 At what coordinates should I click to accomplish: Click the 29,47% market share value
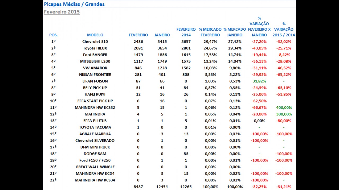tap(210, 41)
